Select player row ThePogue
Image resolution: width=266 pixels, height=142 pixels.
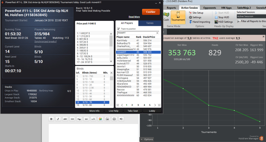[138, 92]
